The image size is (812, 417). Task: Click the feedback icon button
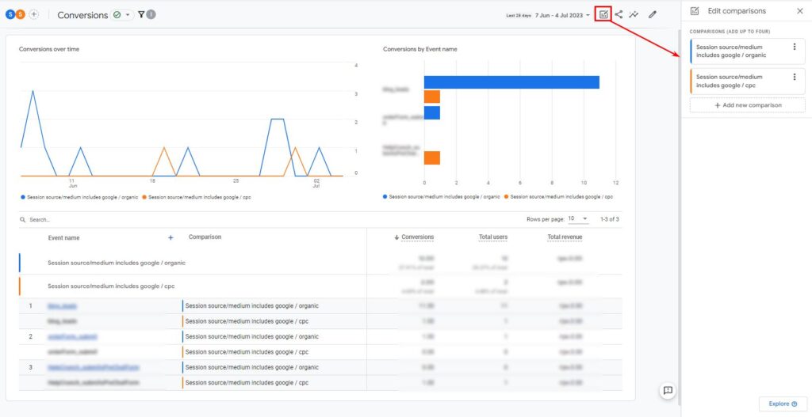click(x=668, y=390)
